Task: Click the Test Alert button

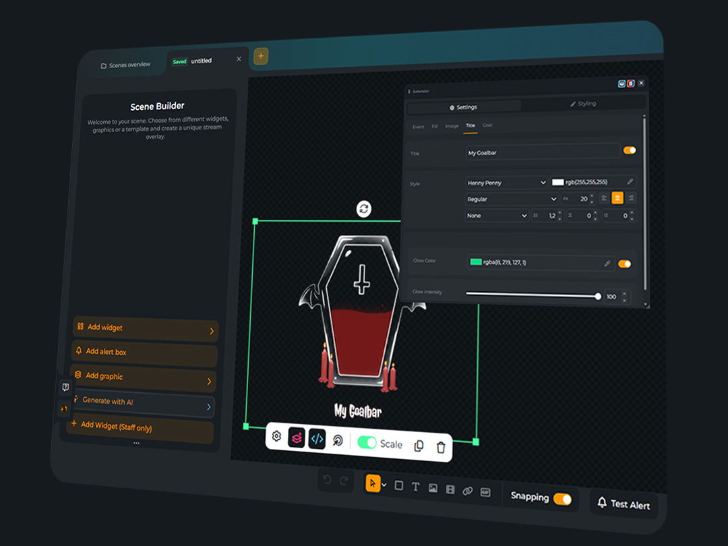Action: tap(624, 504)
